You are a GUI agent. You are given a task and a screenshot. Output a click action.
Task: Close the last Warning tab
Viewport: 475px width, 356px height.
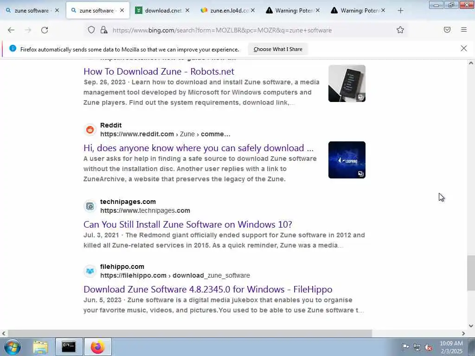(383, 11)
